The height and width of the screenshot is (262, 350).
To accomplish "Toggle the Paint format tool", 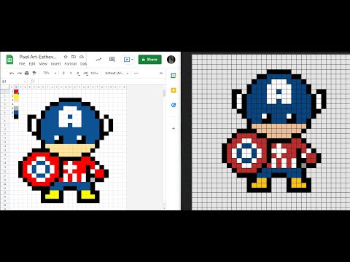I will click(x=34, y=73).
